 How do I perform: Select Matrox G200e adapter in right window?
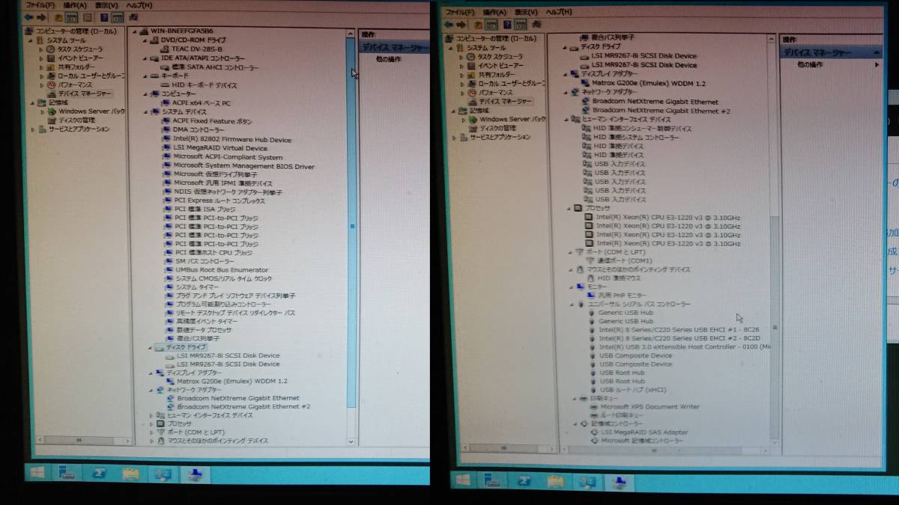coord(649,83)
